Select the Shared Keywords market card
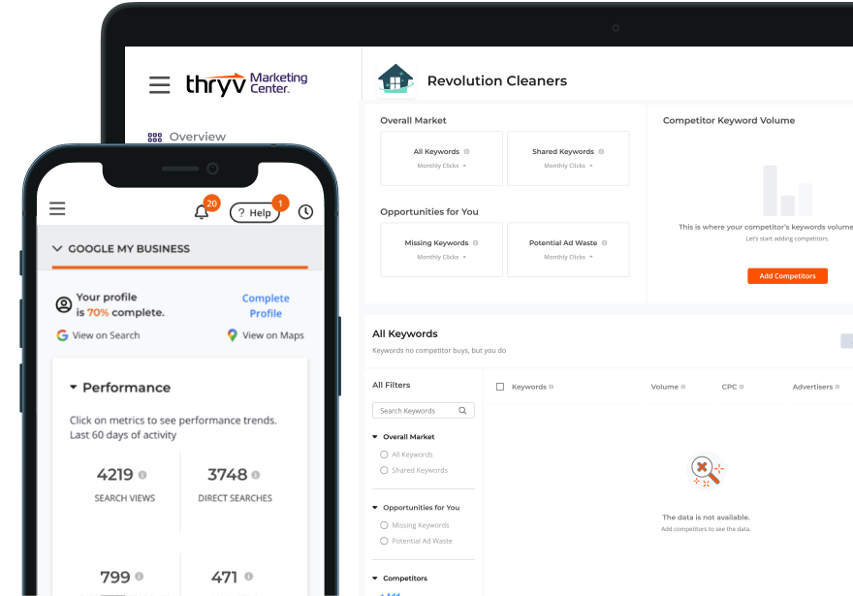The image size is (853, 596). pyautogui.click(x=568, y=158)
